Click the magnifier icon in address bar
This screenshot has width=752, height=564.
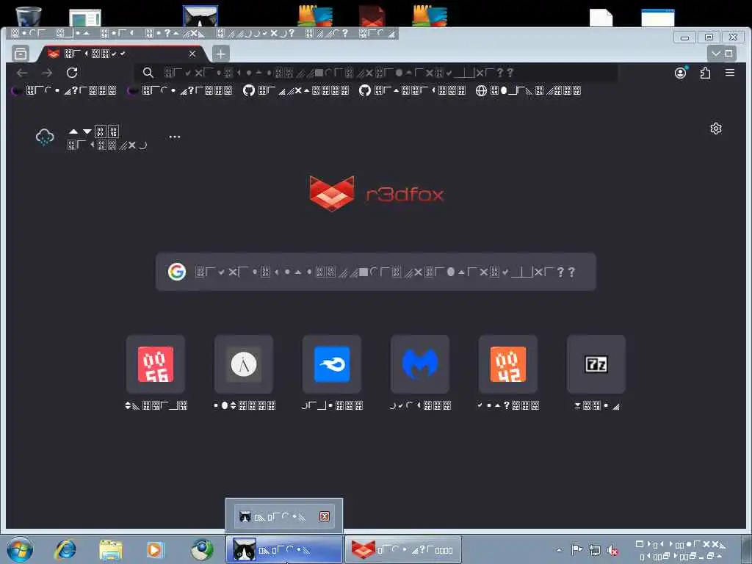click(x=148, y=73)
